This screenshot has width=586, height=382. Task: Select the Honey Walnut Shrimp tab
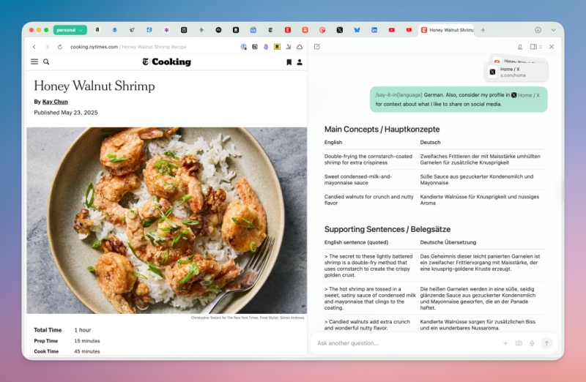(447, 30)
